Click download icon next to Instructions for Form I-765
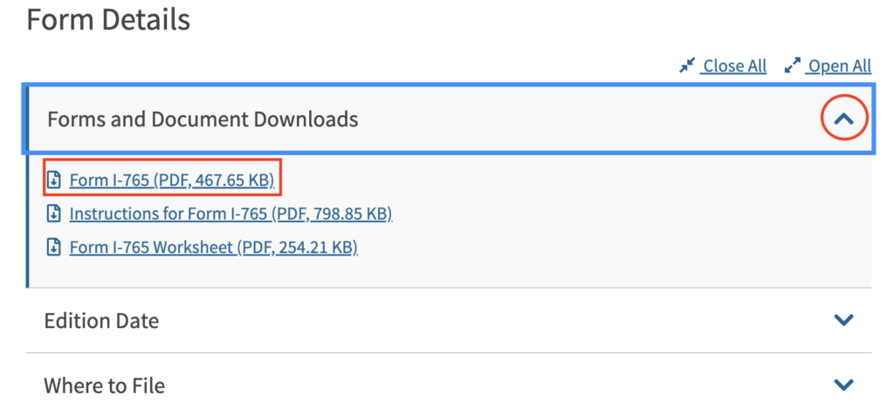 click(x=54, y=214)
